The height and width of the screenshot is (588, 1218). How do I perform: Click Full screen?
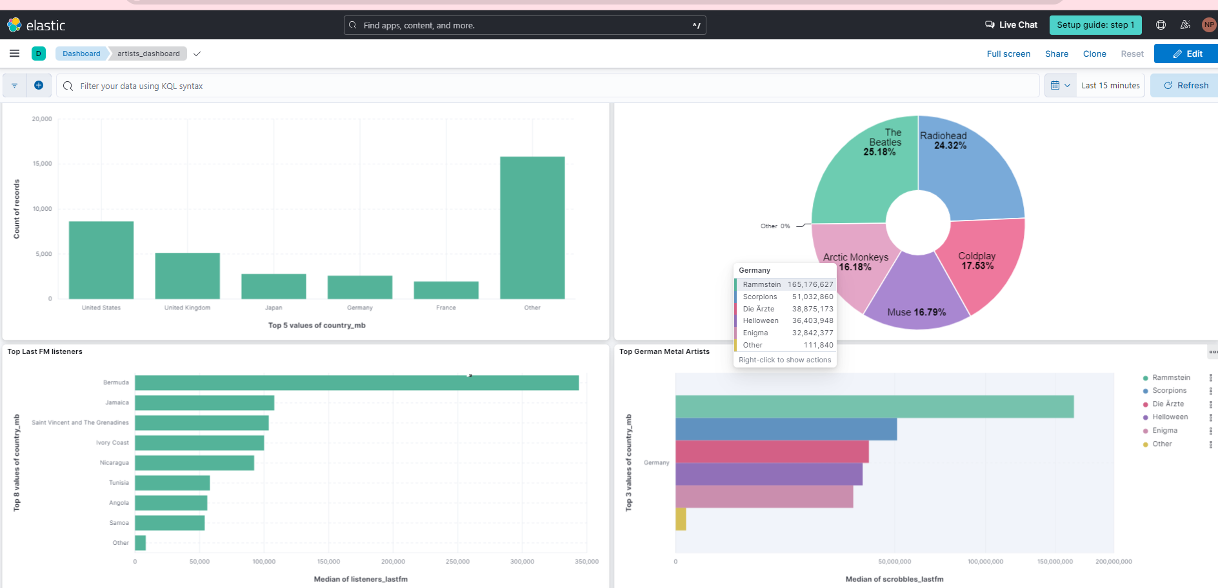point(1008,54)
